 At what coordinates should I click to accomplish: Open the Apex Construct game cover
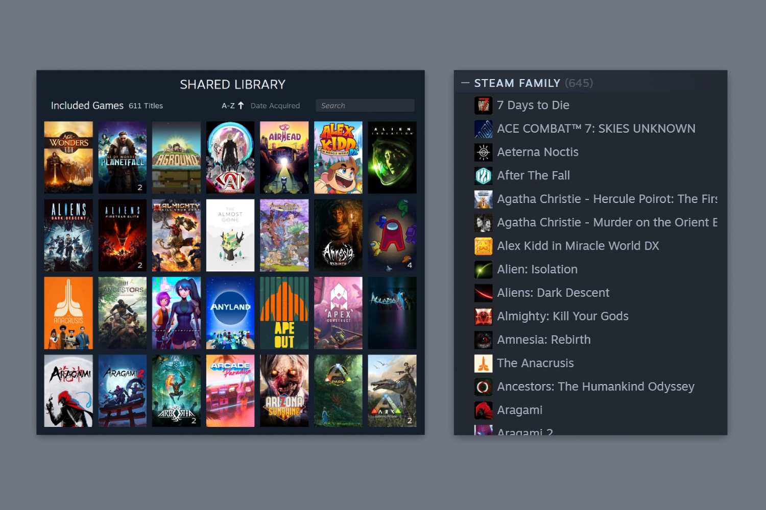click(x=338, y=313)
